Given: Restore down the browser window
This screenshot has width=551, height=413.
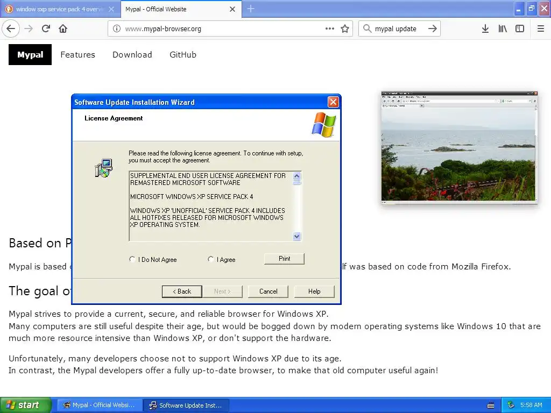Looking at the screenshot, I should click(531, 9).
